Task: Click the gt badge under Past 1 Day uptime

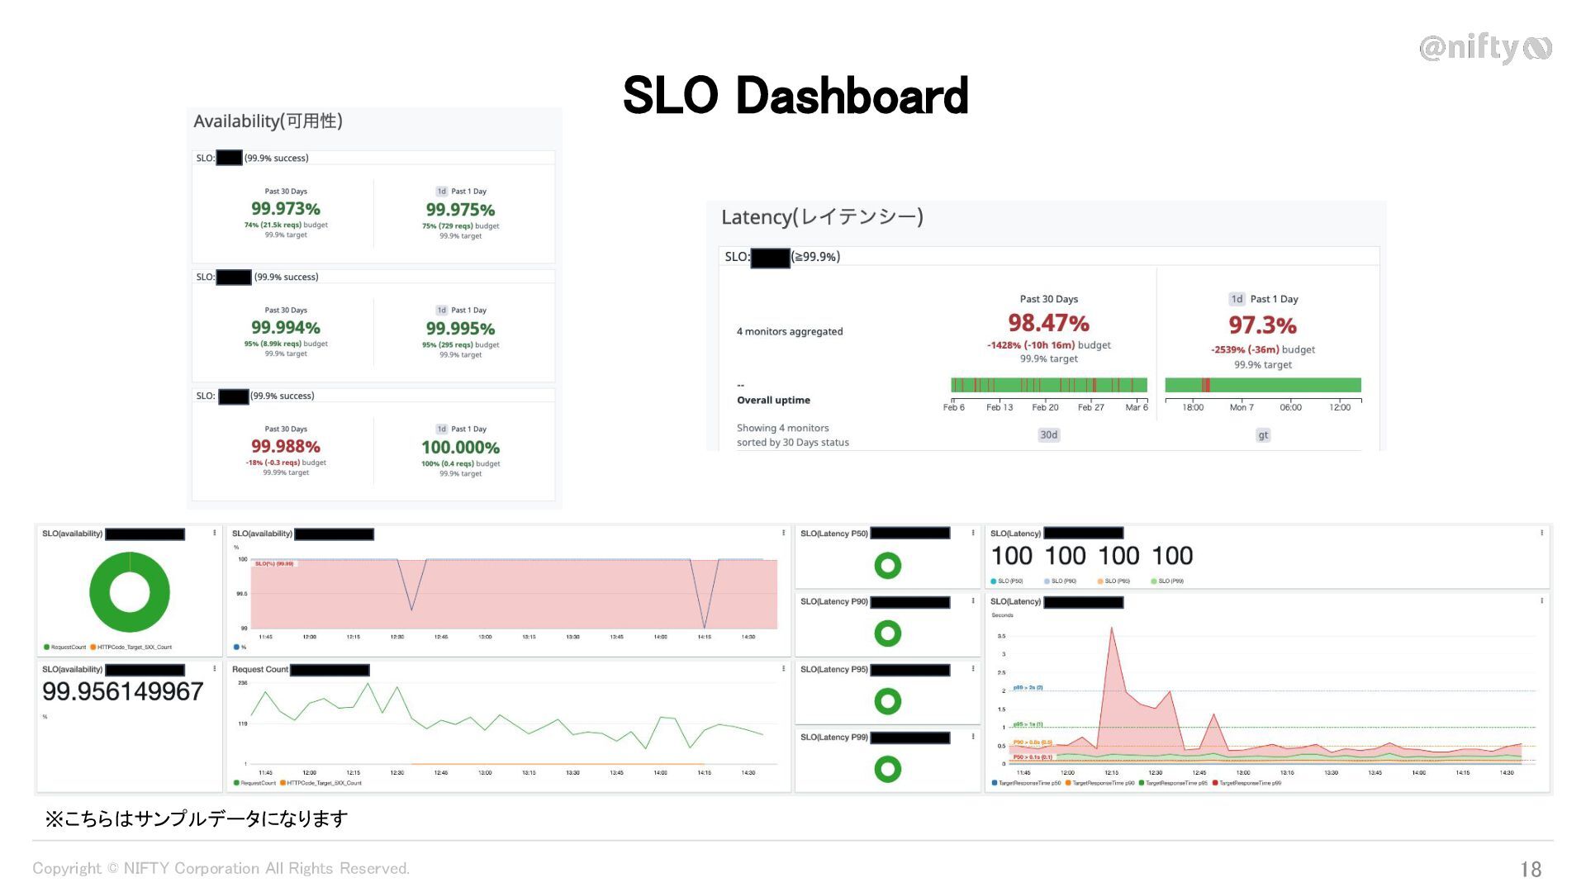Action: tap(1262, 435)
